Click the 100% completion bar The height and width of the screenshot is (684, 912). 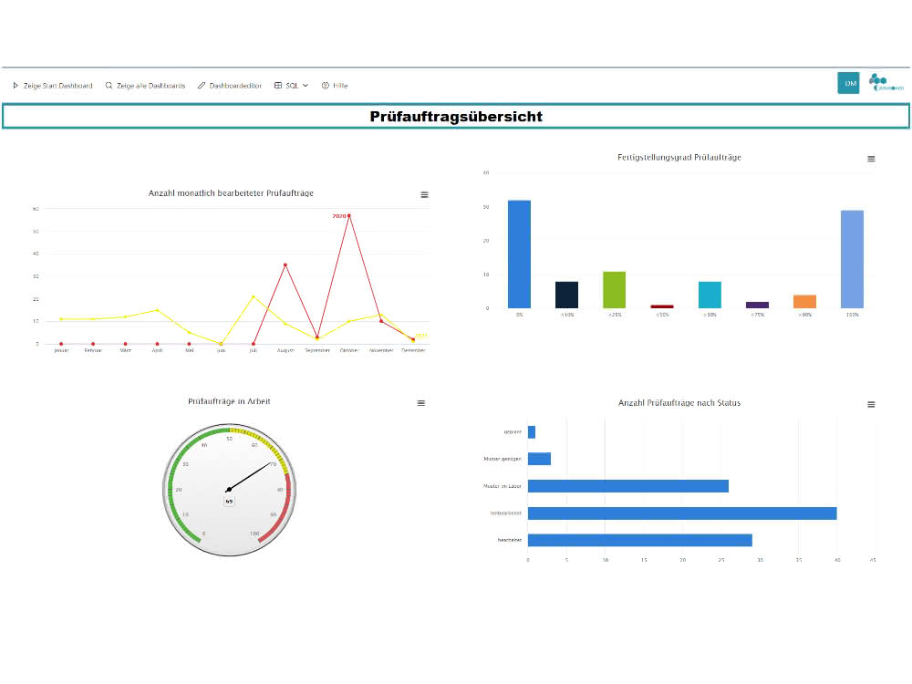click(x=852, y=259)
